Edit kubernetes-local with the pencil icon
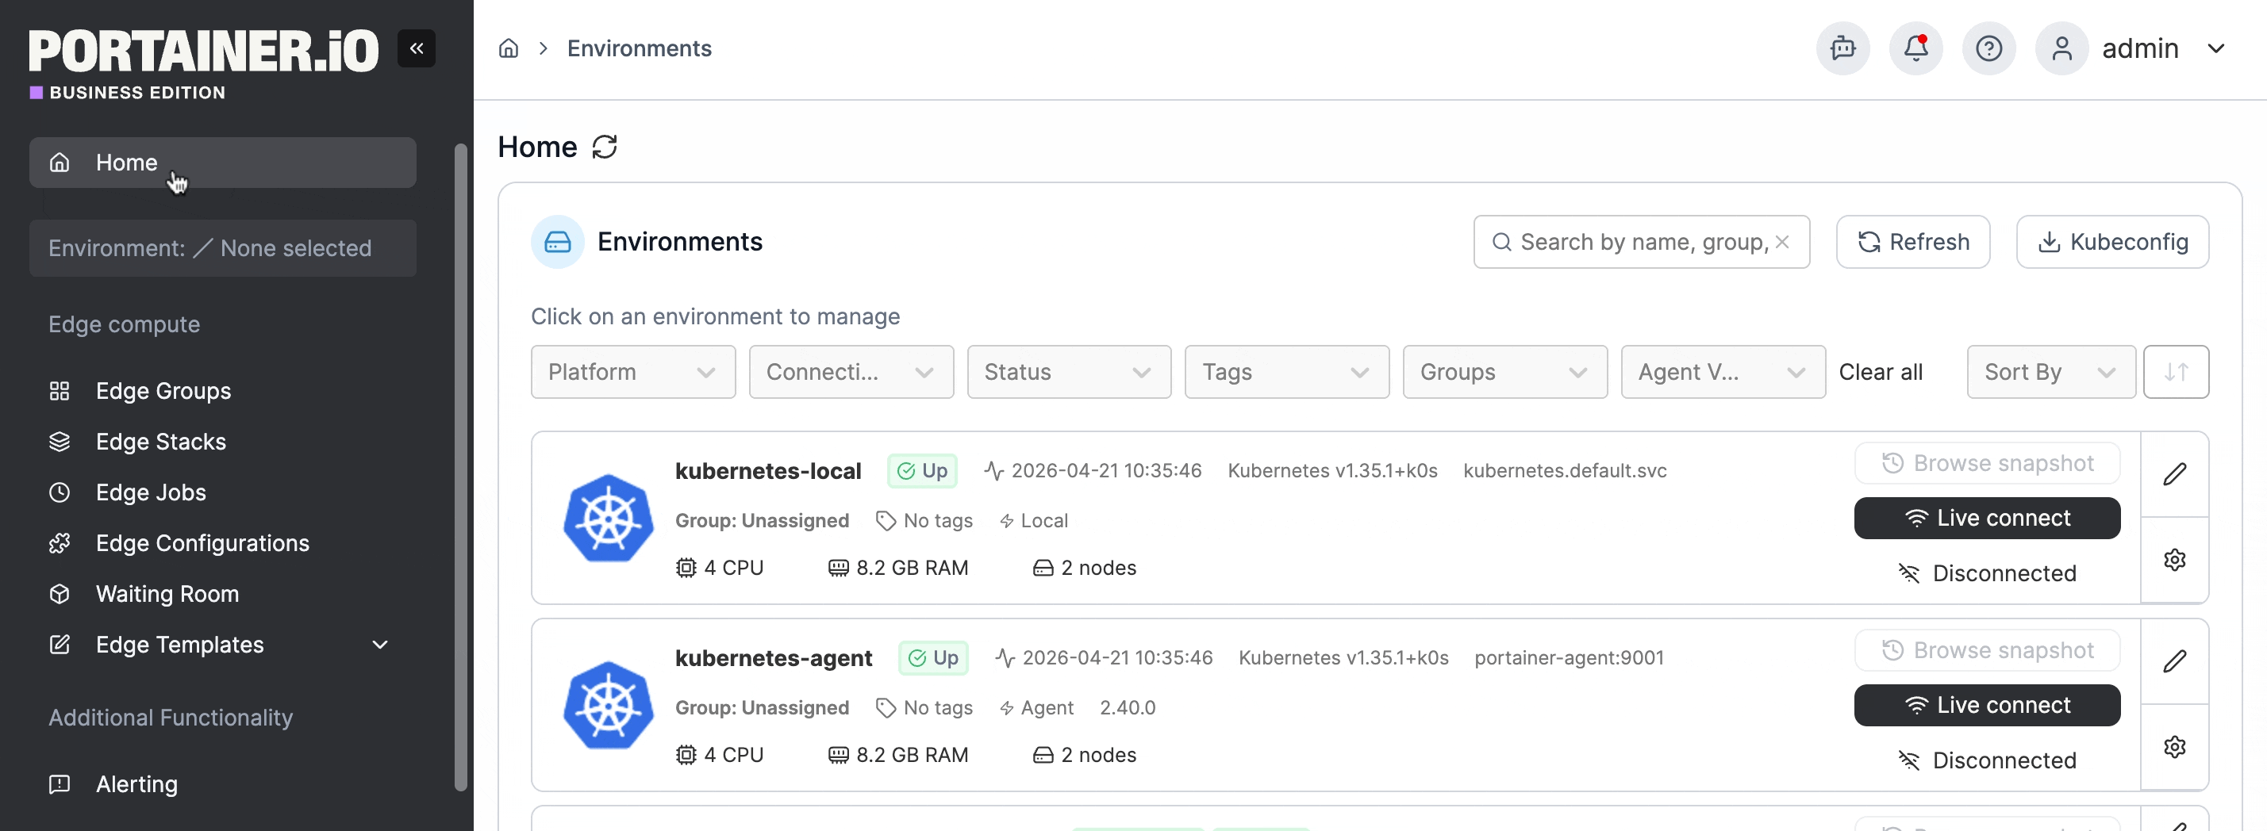Screen dimensions: 2267x831 [2175, 474]
